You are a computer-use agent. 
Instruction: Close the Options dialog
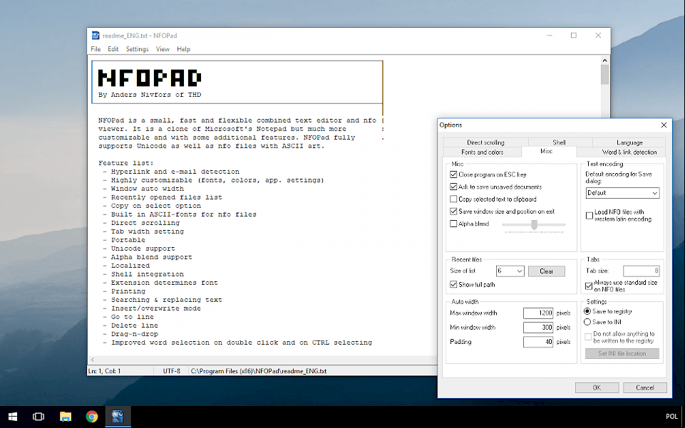[x=664, y=125]
